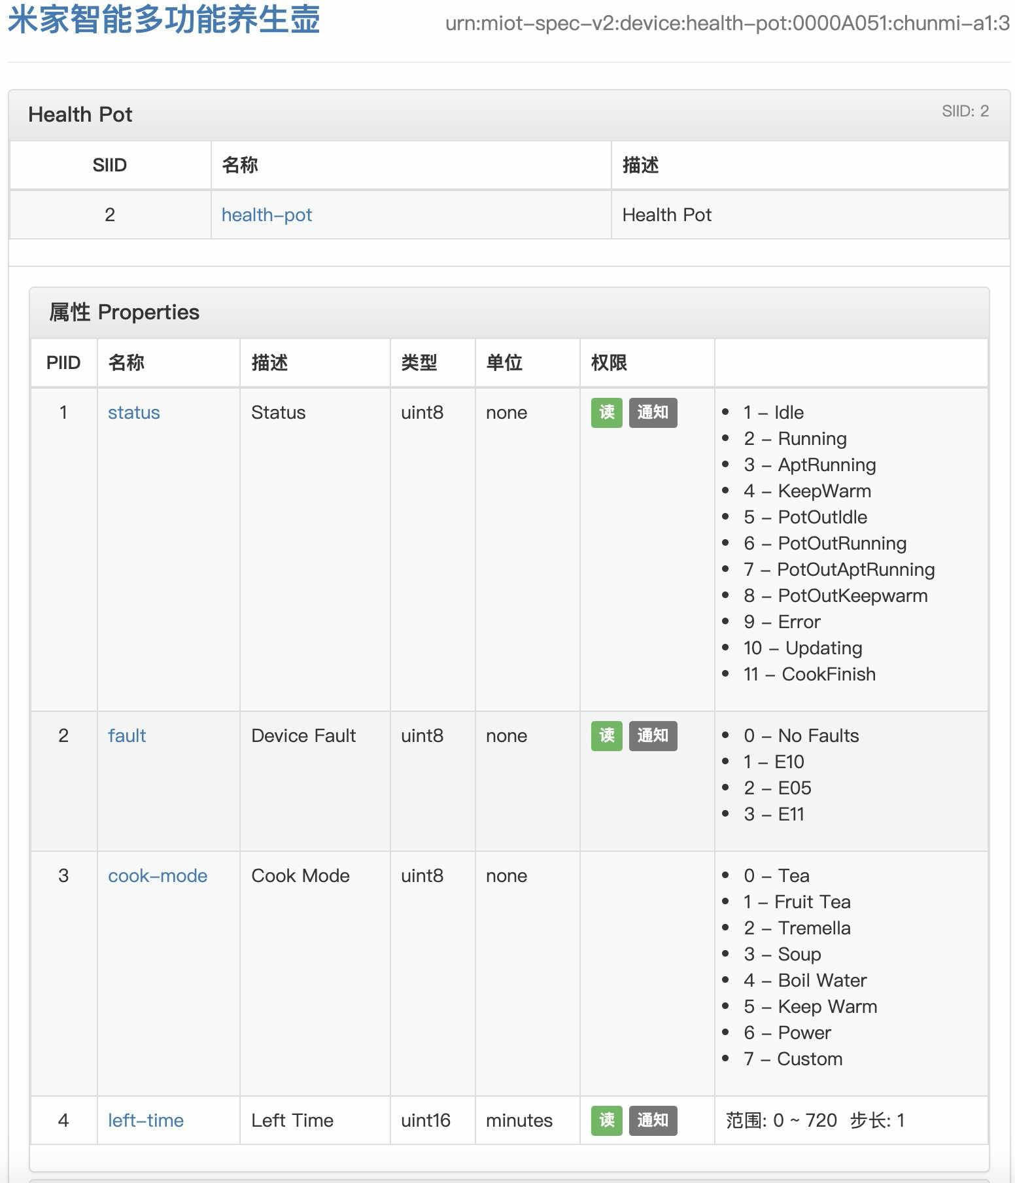Click the PIID column header
This screenshot has width=1015, height=1183.
pyautogui.click(x=63, y=362)
